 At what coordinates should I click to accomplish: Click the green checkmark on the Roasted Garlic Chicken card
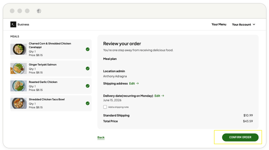(88, 86)
